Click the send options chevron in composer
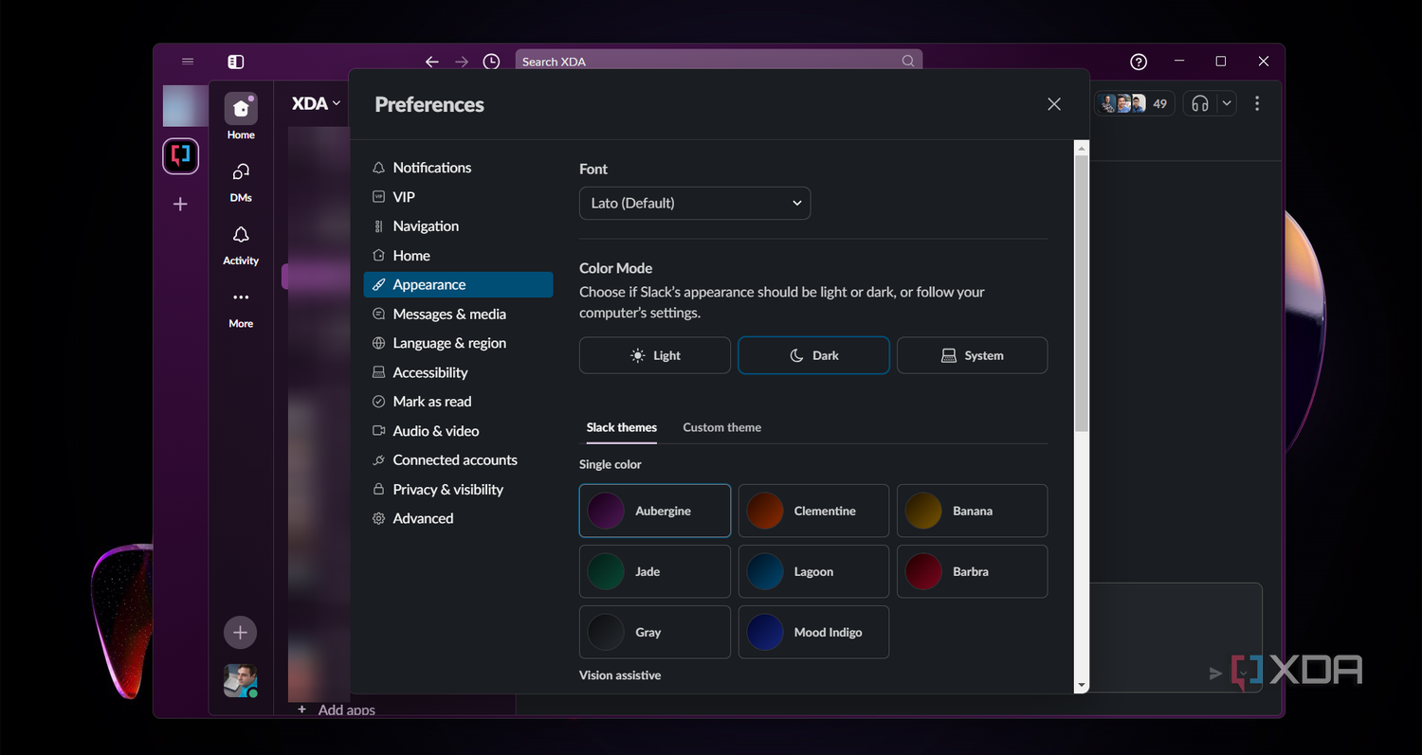The width and height of the screenshot is (1422, 755). pos(1243,673)
